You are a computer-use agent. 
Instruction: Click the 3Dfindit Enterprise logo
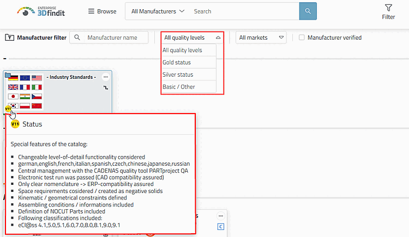point(41,11)
